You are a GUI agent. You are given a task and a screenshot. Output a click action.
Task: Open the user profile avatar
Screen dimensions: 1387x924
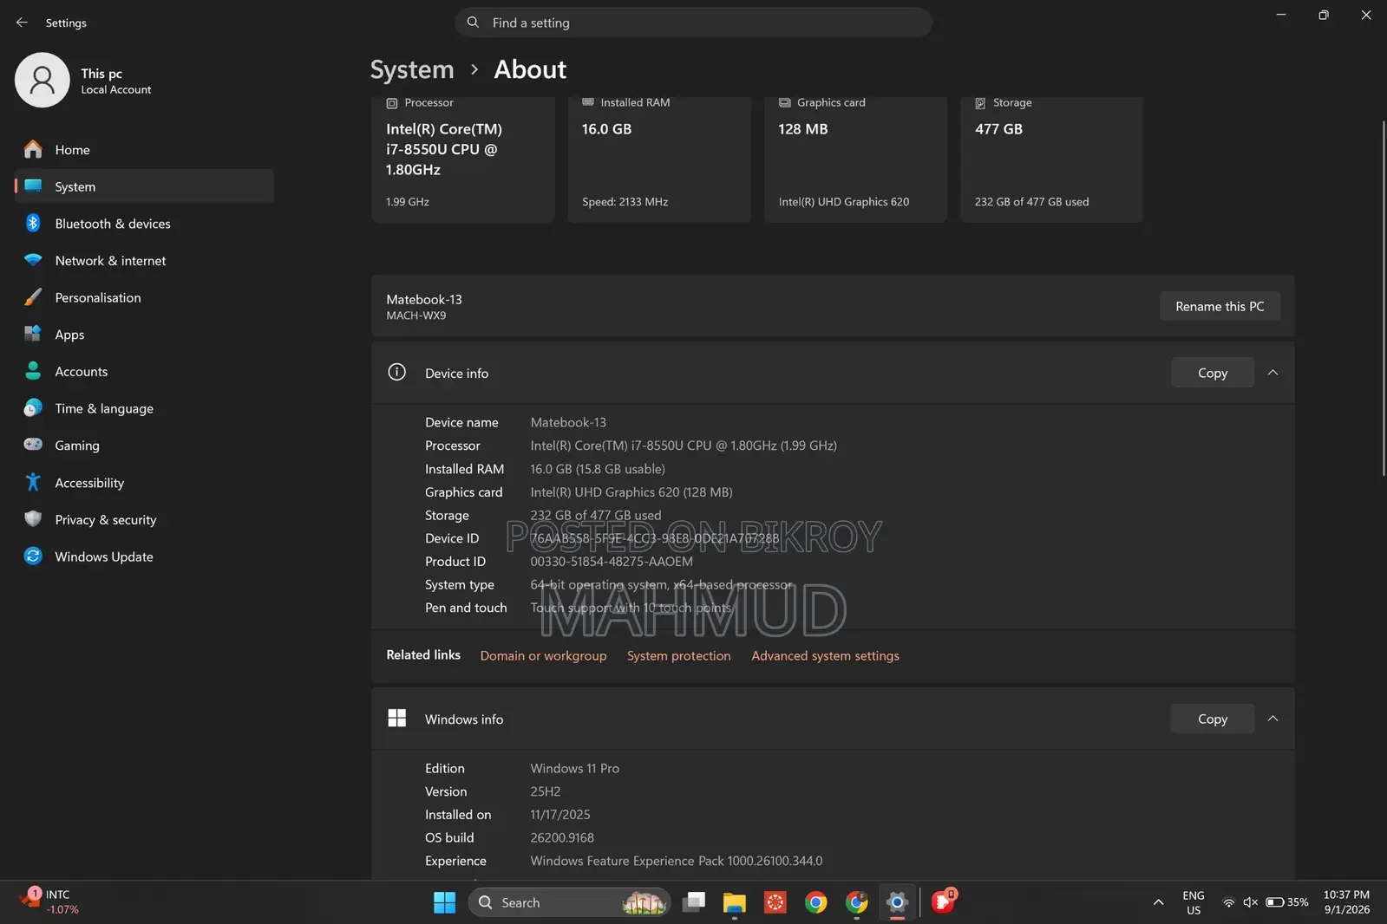(42, 80)
